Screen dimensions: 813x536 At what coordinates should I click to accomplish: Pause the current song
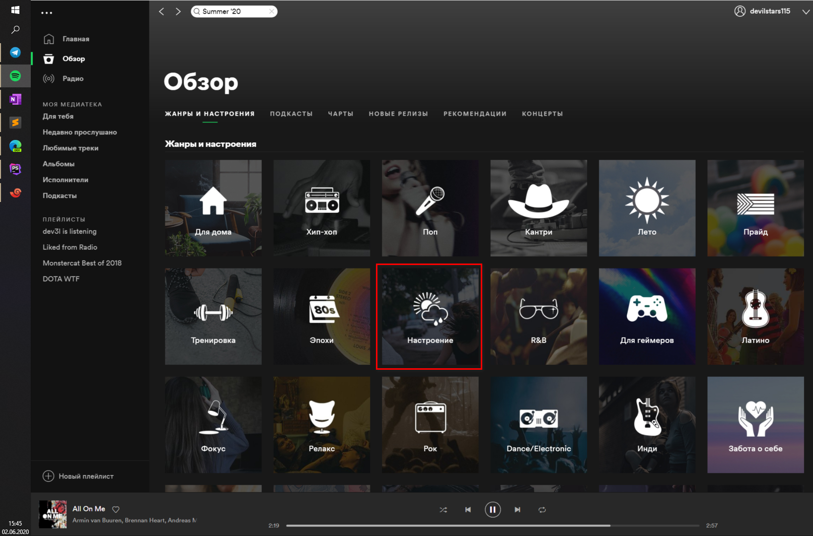point(493,510)
